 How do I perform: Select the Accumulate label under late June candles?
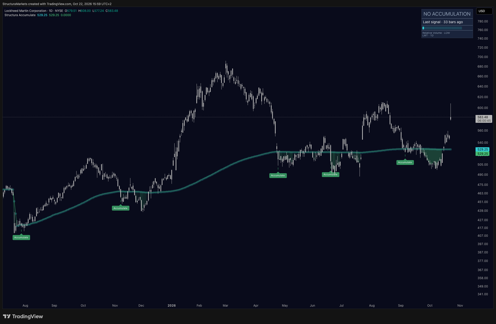coord(330,174)
